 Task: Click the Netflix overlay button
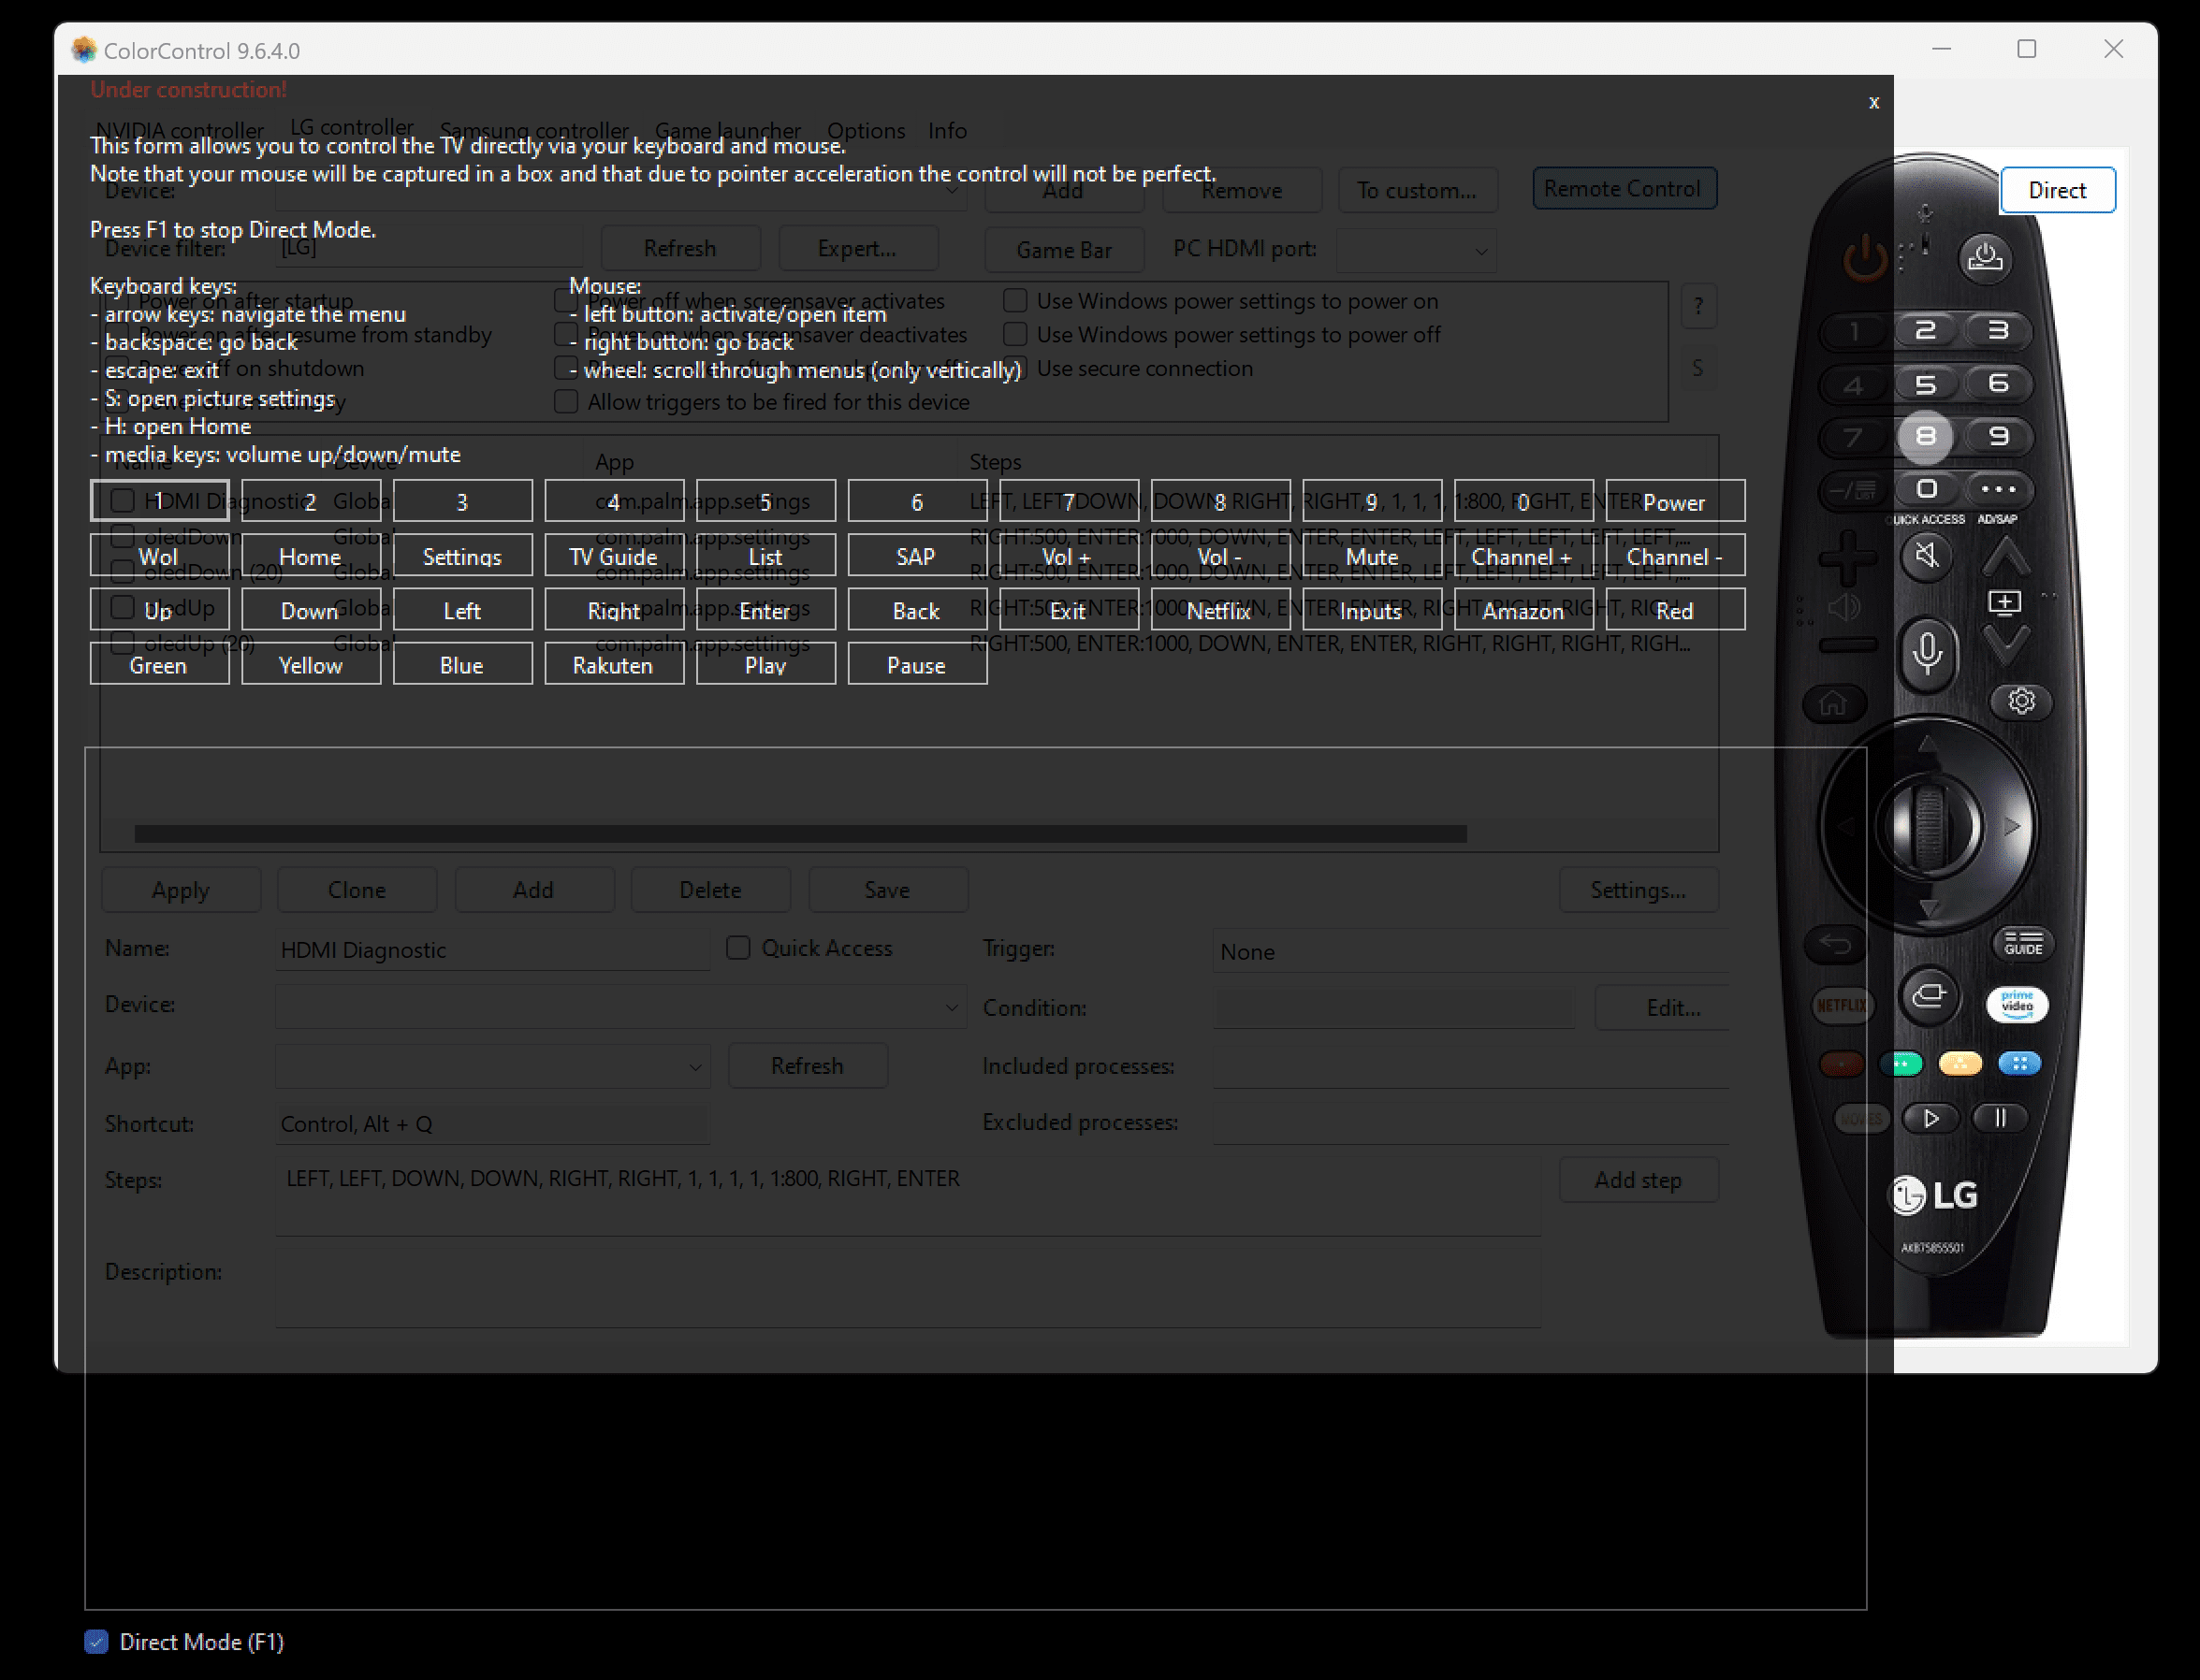click(x=1219, y=610)
